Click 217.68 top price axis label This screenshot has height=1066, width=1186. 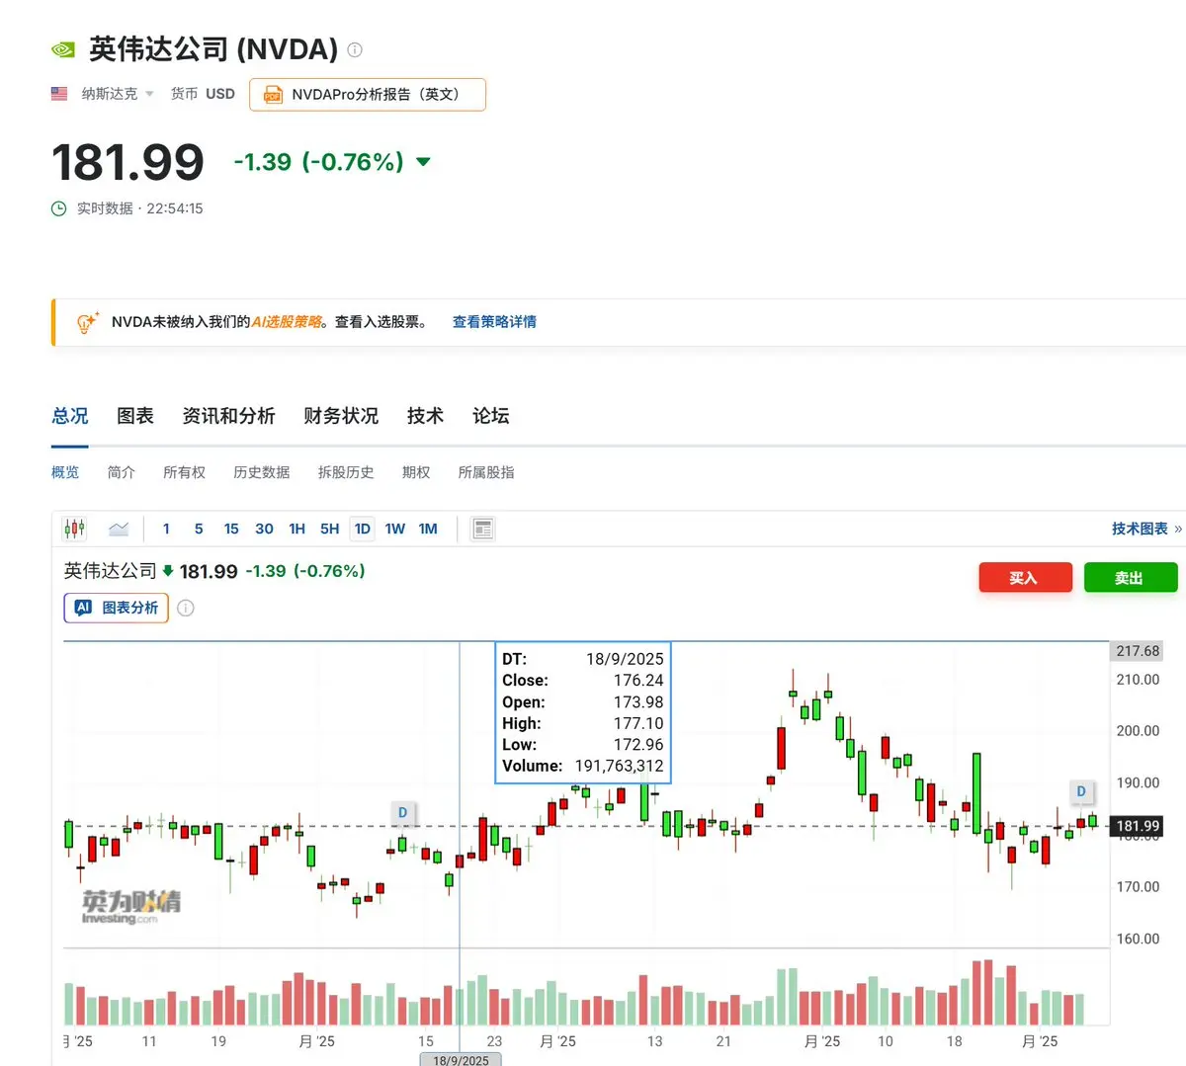1137,651
